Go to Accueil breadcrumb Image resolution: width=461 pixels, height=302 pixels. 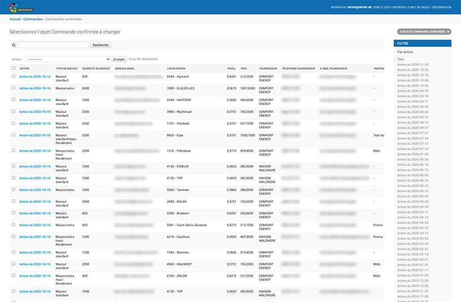tap(15, 19)
